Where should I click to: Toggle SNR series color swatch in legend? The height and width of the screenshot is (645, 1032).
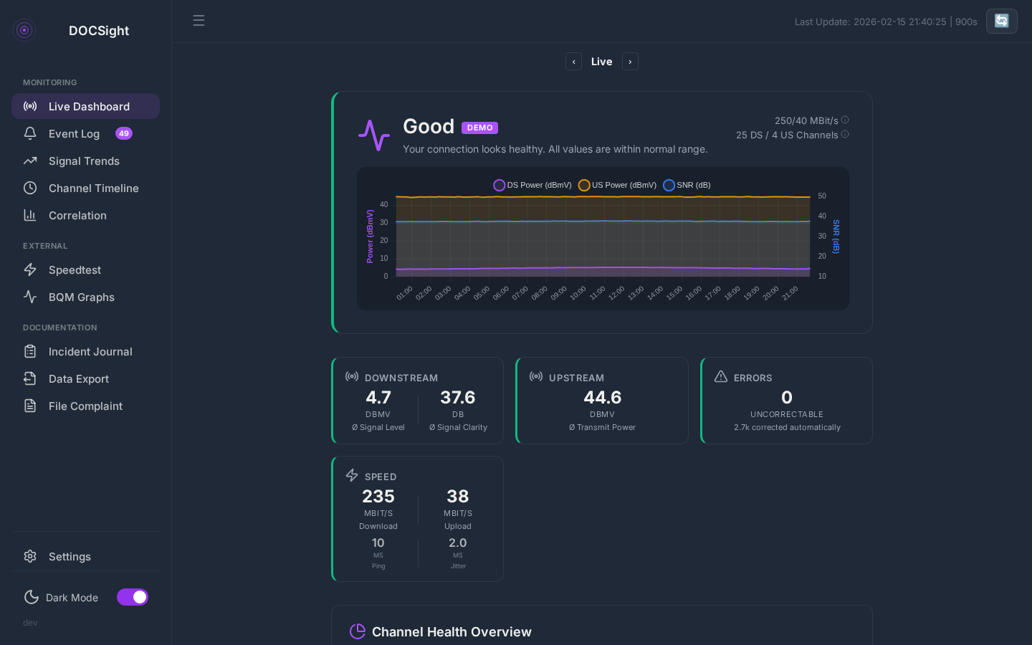point(669,185)
